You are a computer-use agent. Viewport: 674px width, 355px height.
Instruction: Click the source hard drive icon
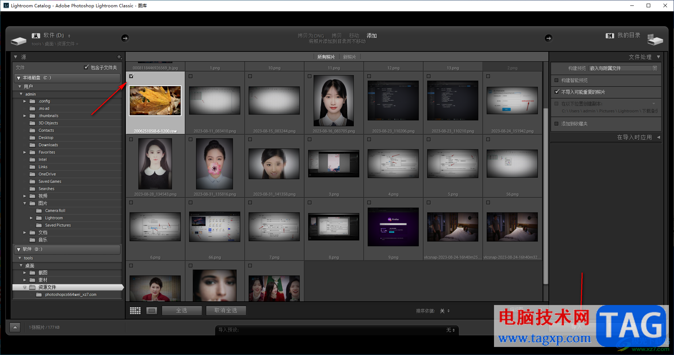pos(19,40)
